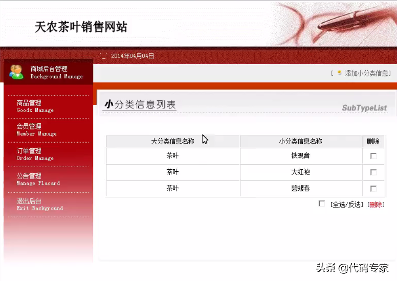397x281 pixels.
Task: Click the SubTypeList label
Action: [364, 108]
